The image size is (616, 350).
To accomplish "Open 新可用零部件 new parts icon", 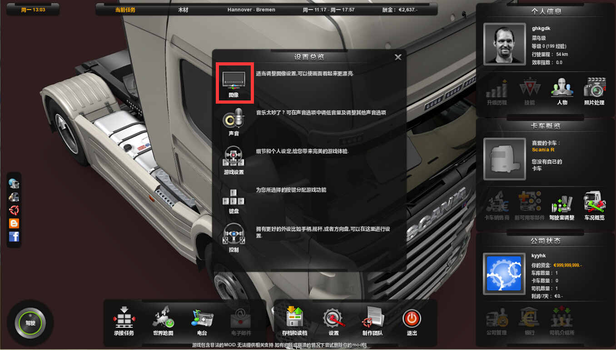I will pos(530,206).
